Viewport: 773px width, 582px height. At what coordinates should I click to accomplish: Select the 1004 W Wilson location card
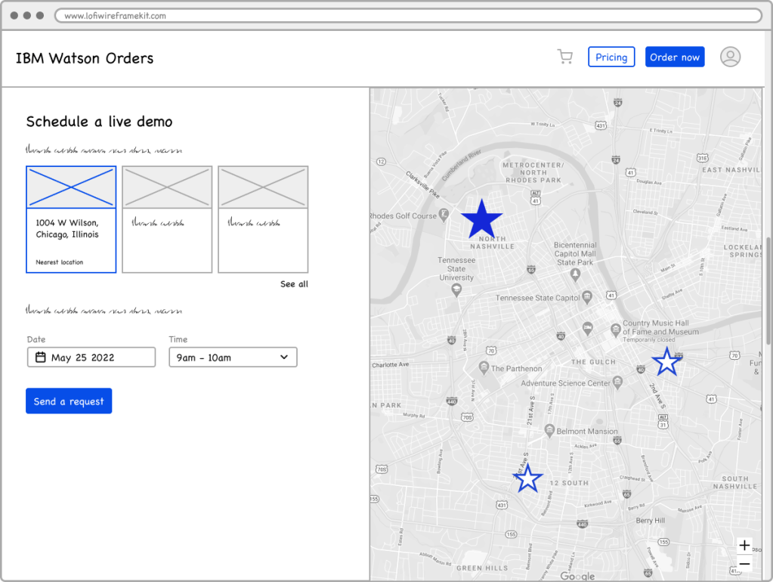(71, 219)
